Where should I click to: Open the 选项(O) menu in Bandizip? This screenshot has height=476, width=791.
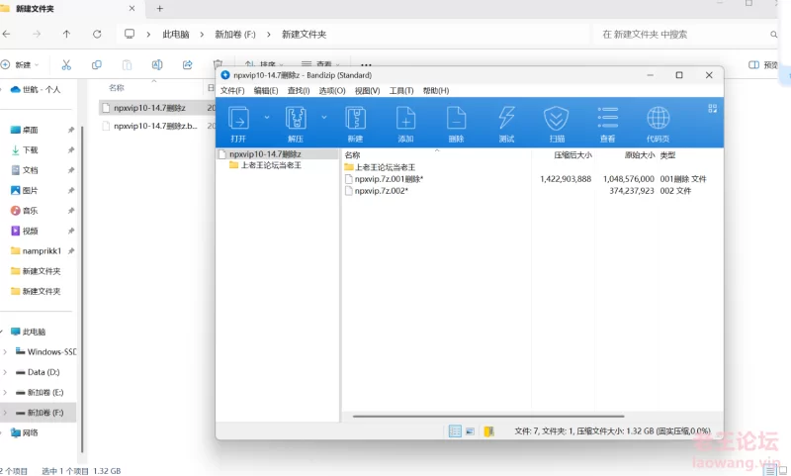[332, 90]
